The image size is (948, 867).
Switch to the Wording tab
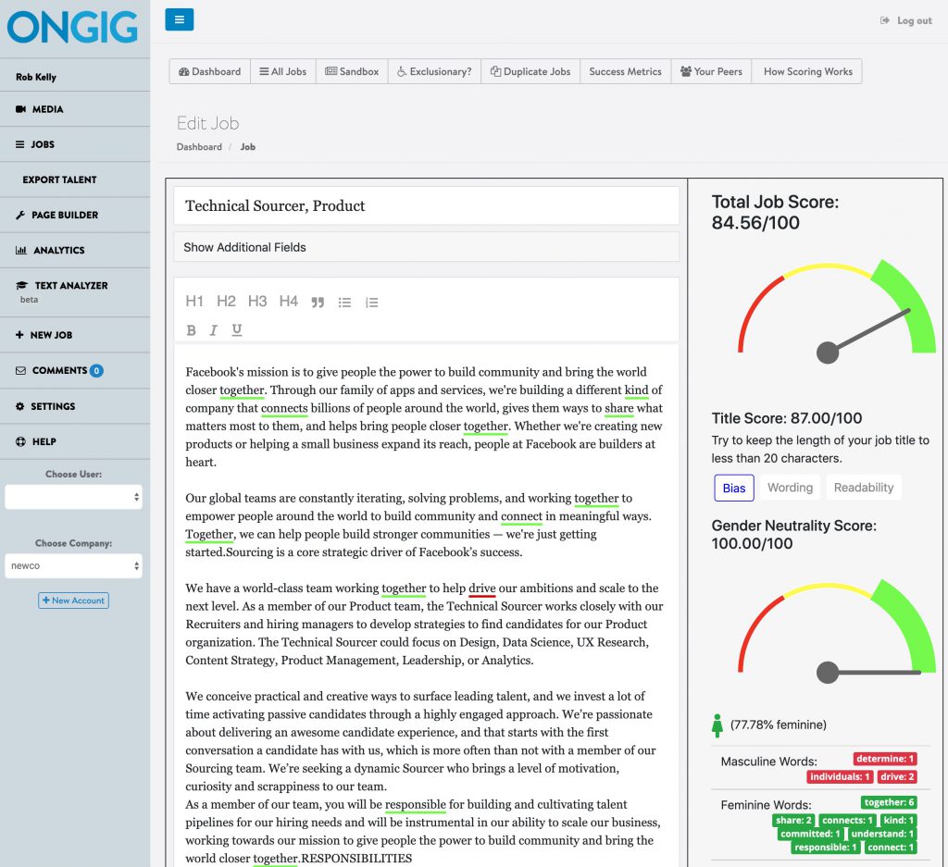(x=790, y=488)
